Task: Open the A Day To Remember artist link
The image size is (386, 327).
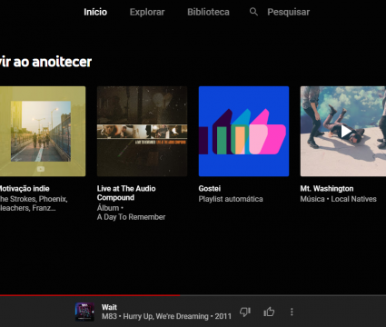Action: 131,217
